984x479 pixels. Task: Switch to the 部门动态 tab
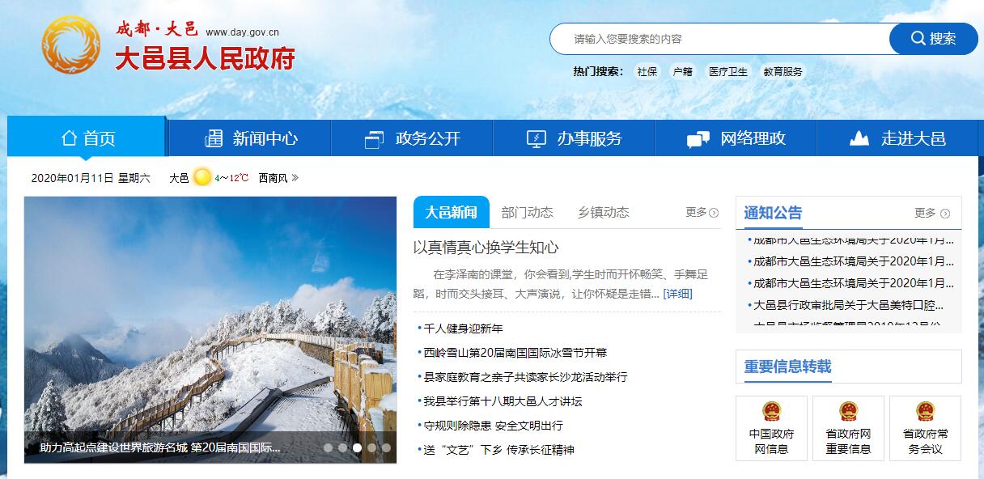(527, 212)
